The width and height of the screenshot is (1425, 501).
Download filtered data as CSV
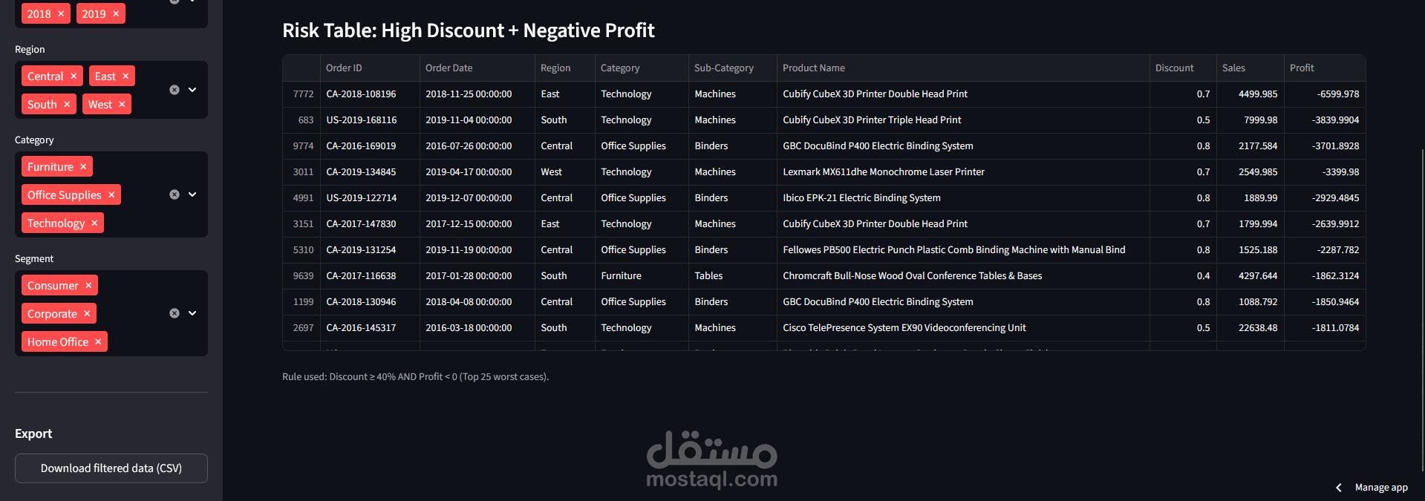pyautogui.click(x=111, y=468)
